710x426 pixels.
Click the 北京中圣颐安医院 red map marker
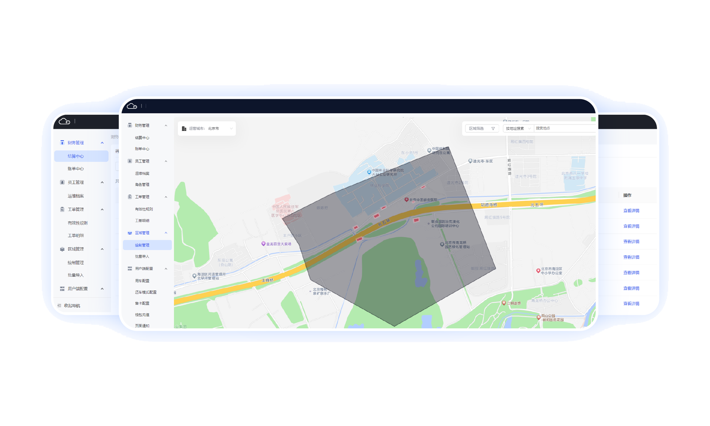pyautogui.click(x=406, y=200)
